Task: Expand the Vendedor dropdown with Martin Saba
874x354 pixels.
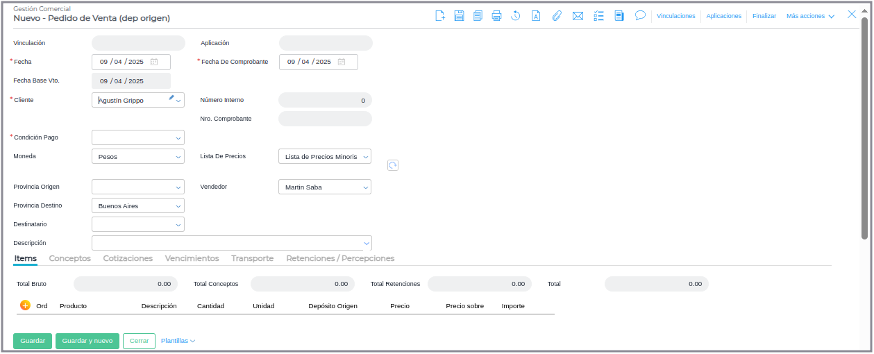Action: (x=365, y=187)
